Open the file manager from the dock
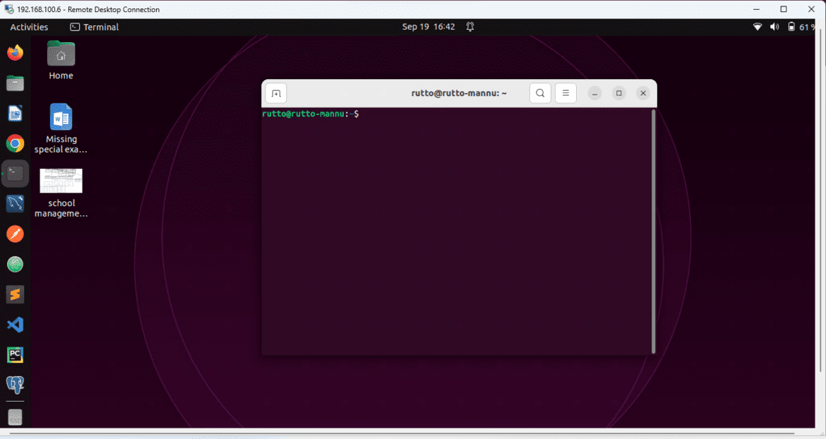Viewport: 826px width, 439px height. pyautogui.click(x=15, y=83)
